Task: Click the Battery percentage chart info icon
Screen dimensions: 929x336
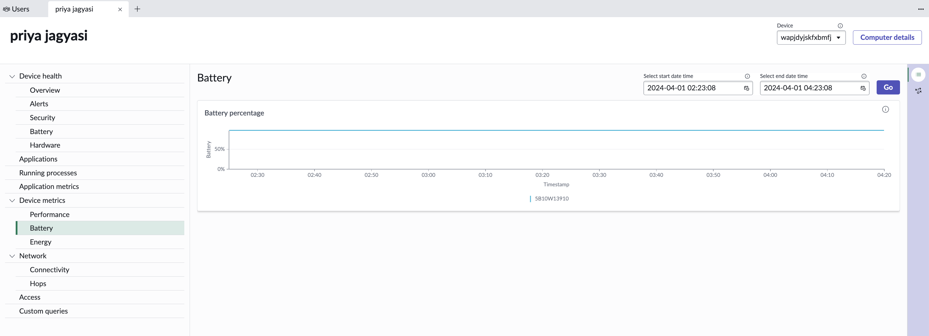Action: pos(886,109)
